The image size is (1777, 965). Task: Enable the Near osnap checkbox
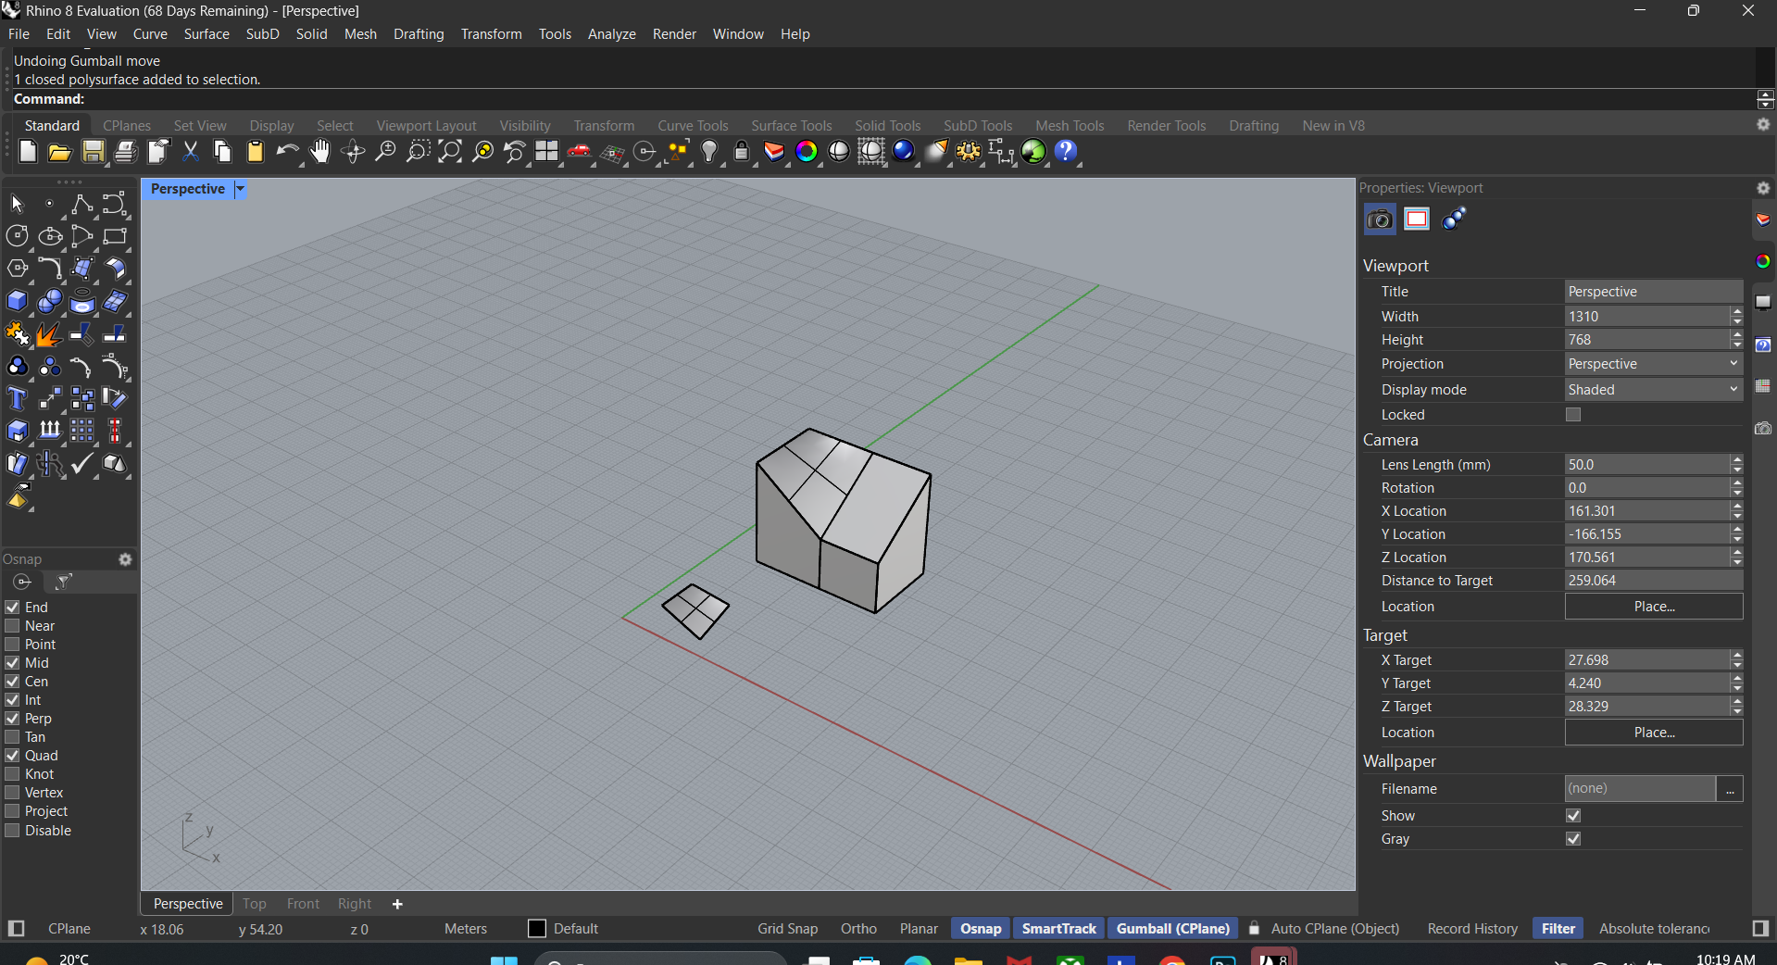point(13,626)
